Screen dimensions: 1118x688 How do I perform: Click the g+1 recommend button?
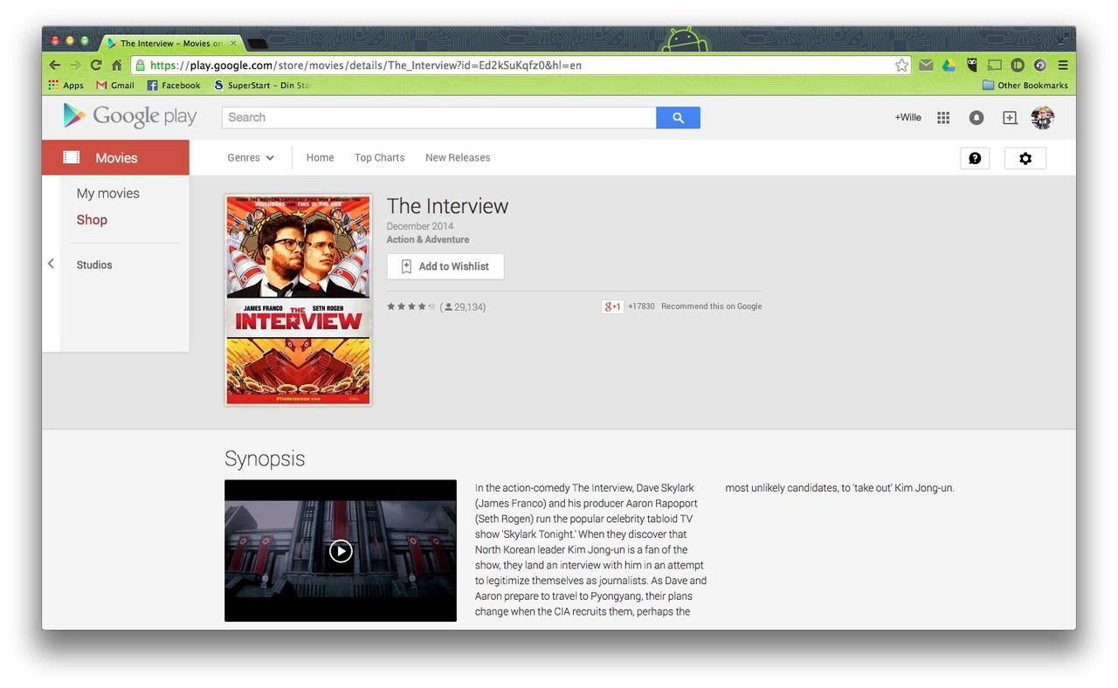[612, 306]
